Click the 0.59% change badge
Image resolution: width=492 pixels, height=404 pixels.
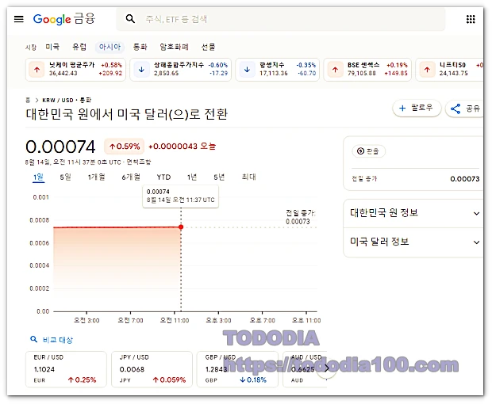[x=125, y=147]
